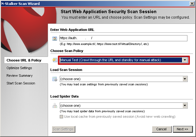The width and height of the screenshot is (196, 137).
Task: Click the spider data network icon
Action: click(x=55, y=106)
